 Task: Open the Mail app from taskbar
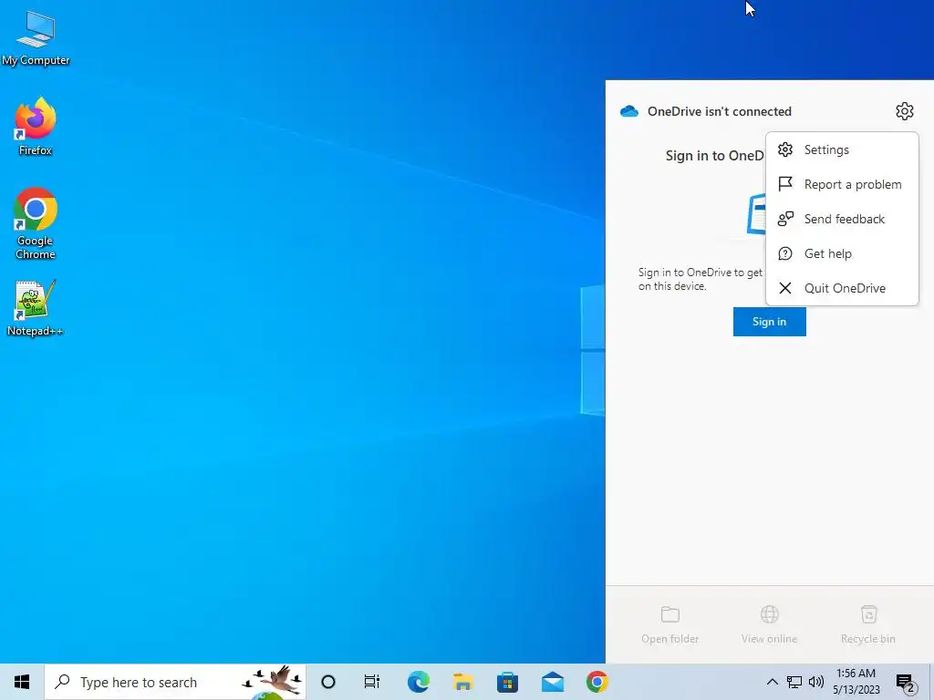[x=552, y=682]
